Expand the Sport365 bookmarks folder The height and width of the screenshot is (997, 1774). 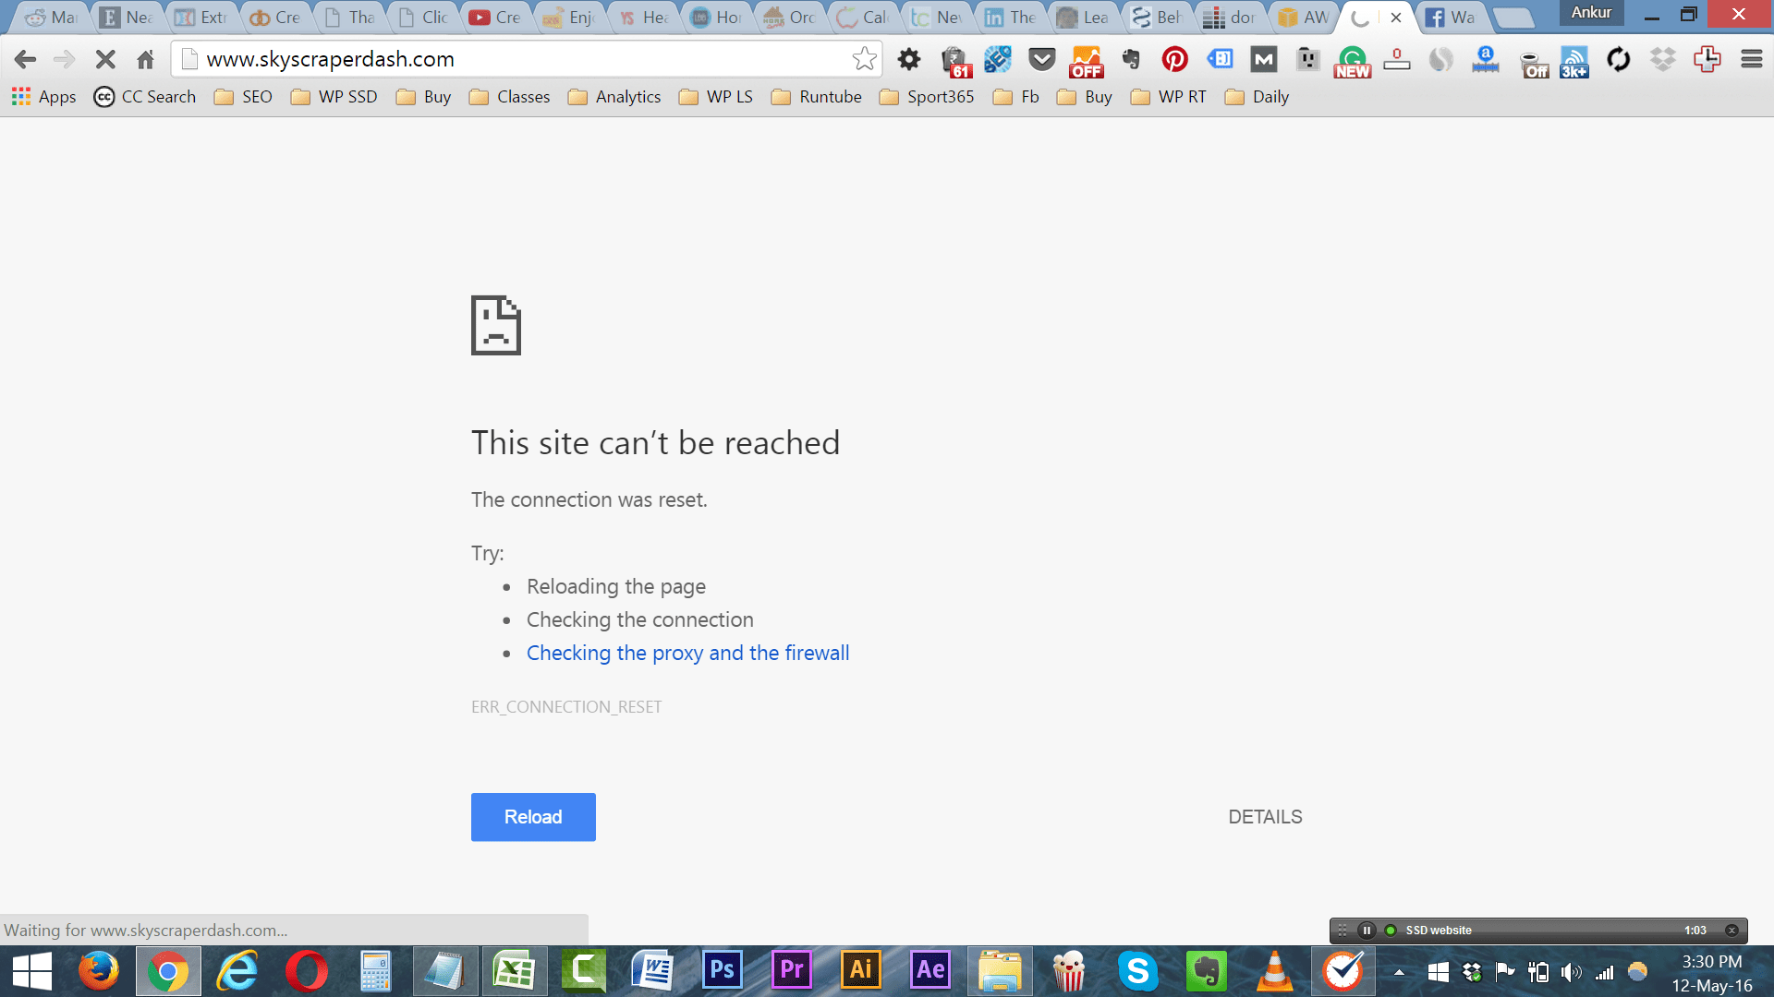tap(927, 97)
